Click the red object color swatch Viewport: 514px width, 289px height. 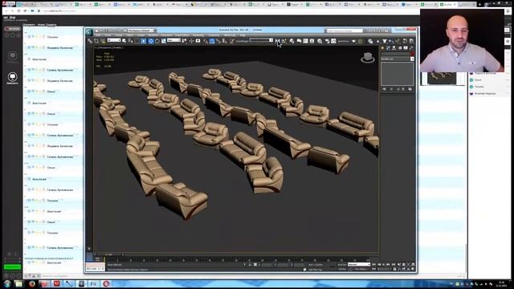pos(412,54)
